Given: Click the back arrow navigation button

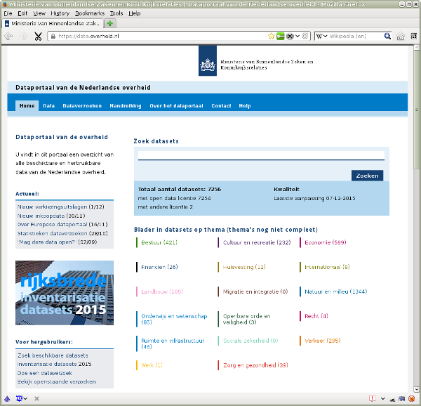Looking at the screenshot, I should [8, 36].
